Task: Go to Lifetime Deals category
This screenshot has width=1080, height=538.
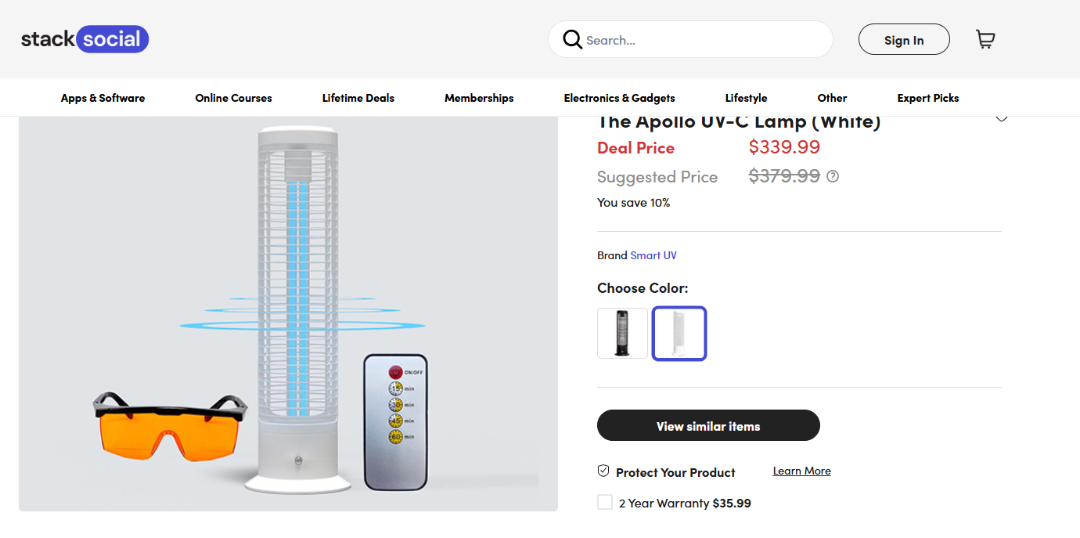Action: (x=358, y=98)
